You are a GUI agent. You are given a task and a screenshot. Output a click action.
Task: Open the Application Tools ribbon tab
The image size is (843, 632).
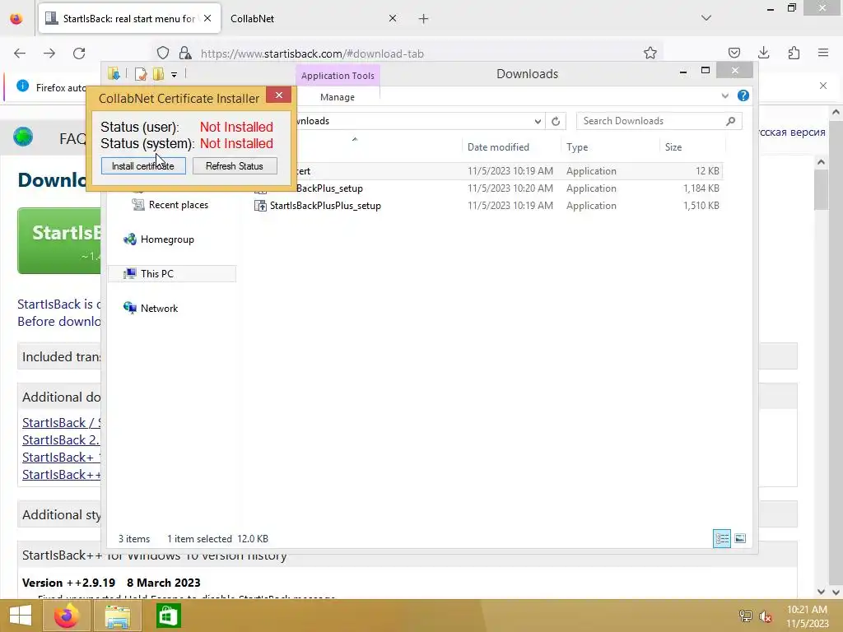coord(338,76)
